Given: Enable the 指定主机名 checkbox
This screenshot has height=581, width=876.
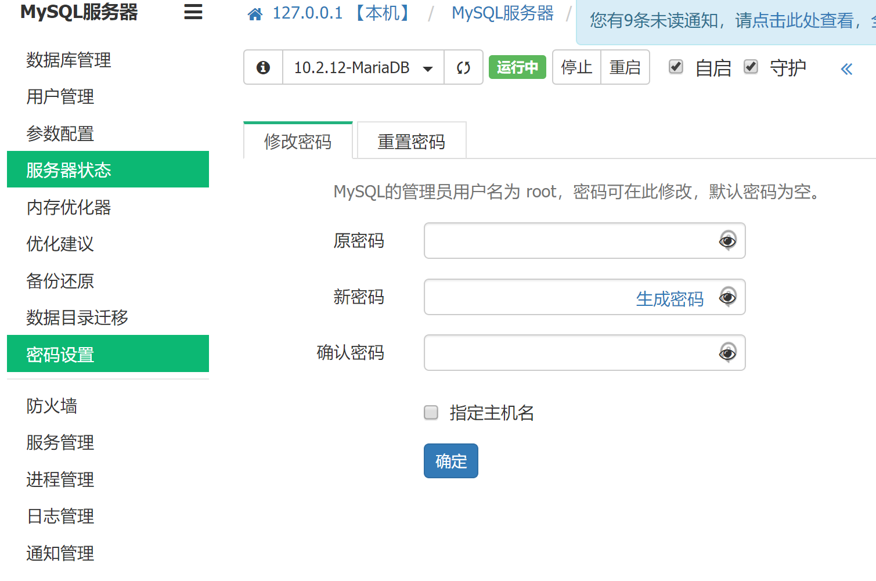Looking at the screenshot, I should tap(431, 413).
